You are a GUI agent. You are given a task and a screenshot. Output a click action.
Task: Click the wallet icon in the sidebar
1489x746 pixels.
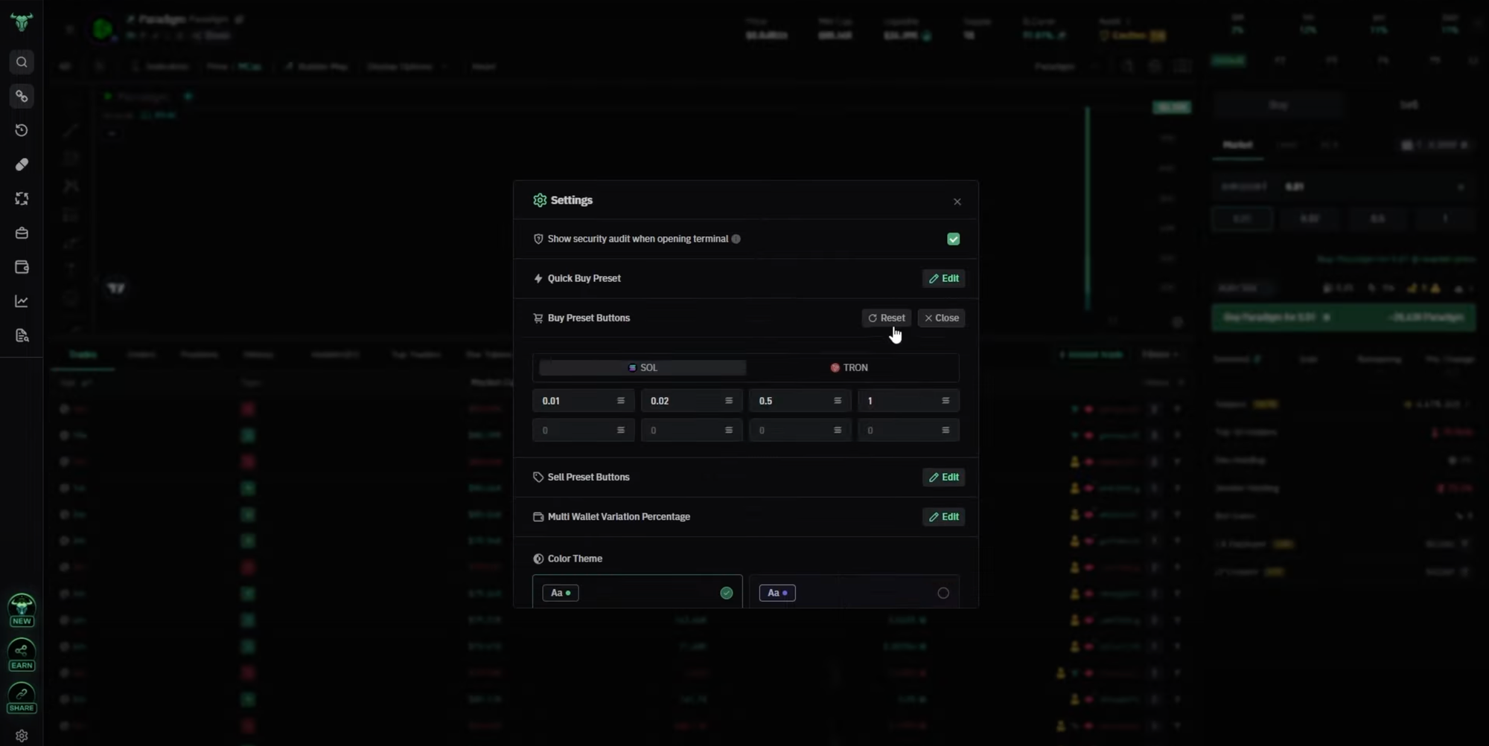[22, 267]
